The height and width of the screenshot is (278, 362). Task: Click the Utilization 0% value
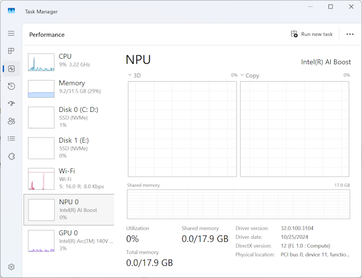pyautogui.click(x=132, y=239)
